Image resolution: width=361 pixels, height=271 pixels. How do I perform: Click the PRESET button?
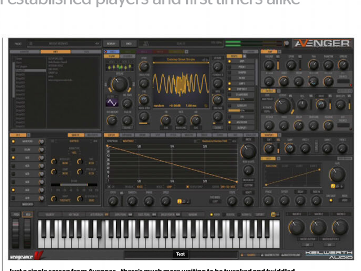coord(18,43)
